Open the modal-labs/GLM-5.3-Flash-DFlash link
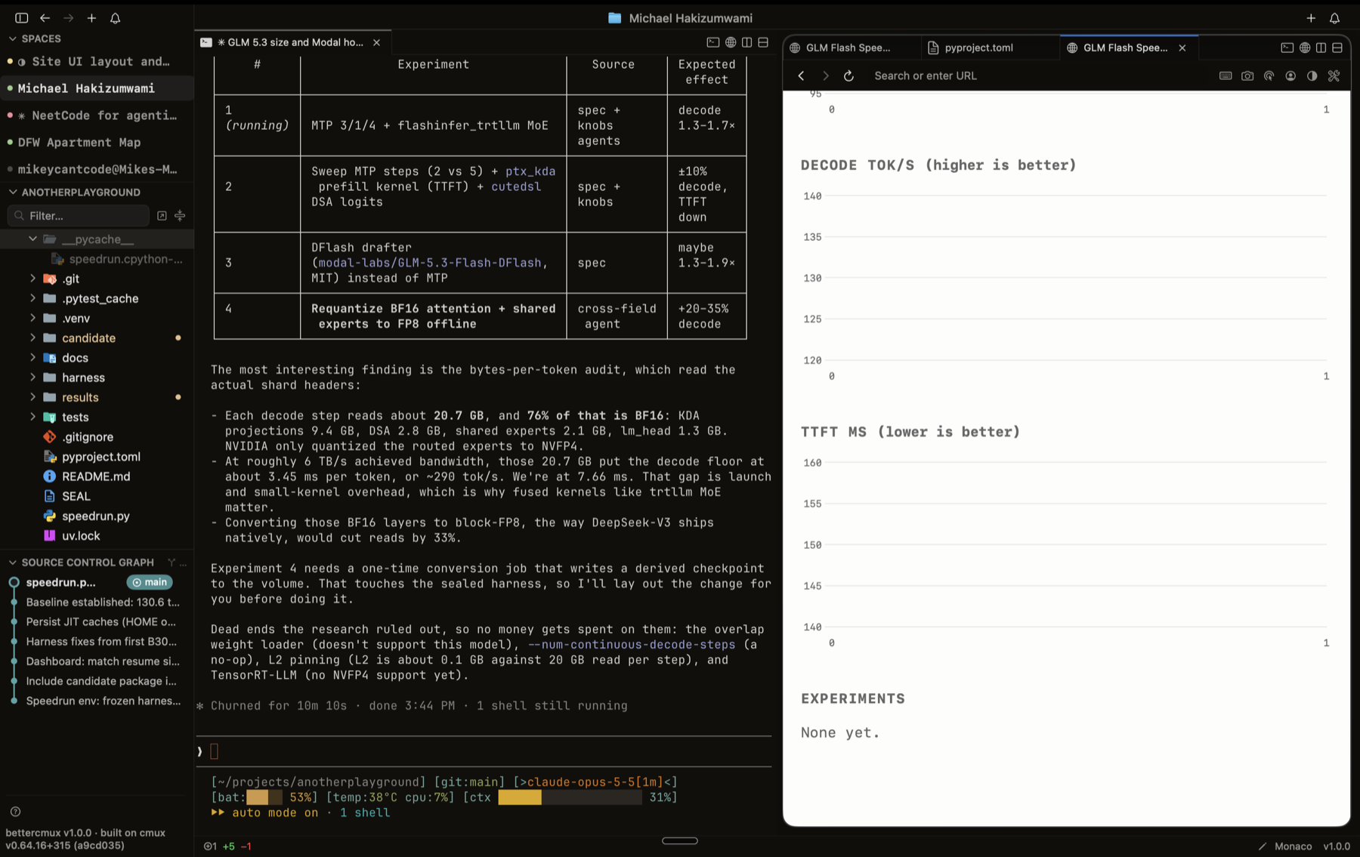The width and height of the screenshot is (1360, 857). tap(429, 263)
